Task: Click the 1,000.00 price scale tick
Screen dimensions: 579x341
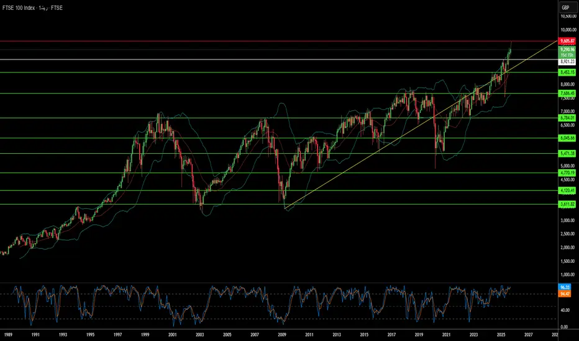Action: tap(568, 275)
